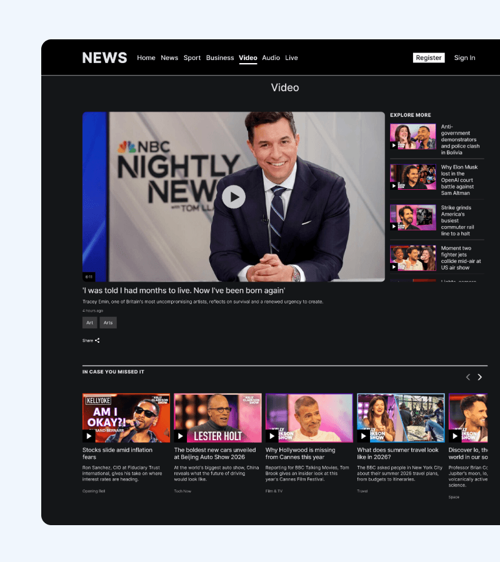This screenshot has height=562, width=500.
Task: Click the Tracey Emin description text
Action: click(202, 302)
